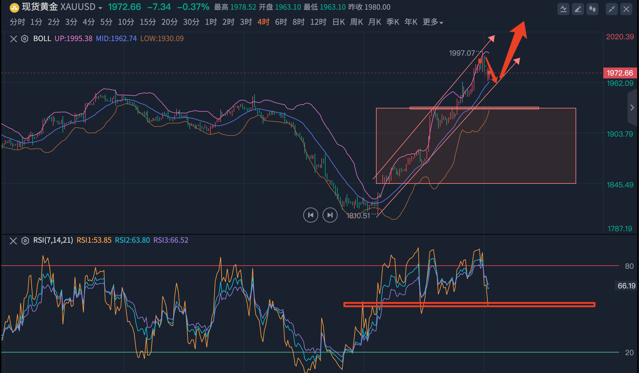Open the XAUUSD symbol dropdown arrow
The width and height of the screenshot is (639, 373).
tap(100, 8)
